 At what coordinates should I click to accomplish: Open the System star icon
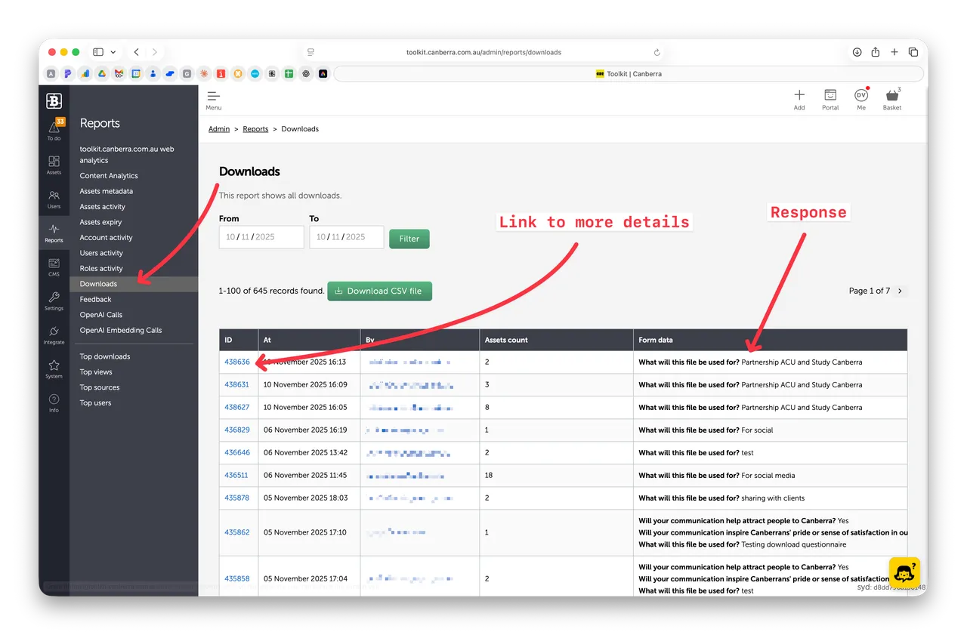pos(54,368)
